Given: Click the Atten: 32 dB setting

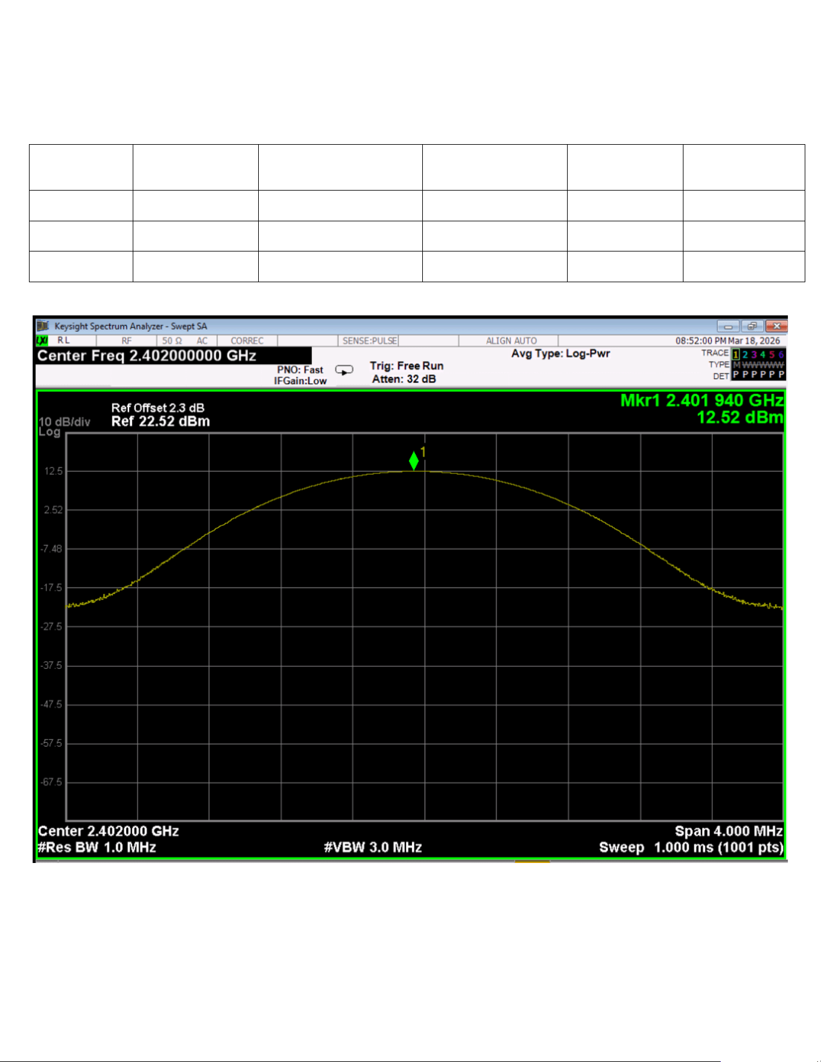Looking at the screenshot, I should [404, 379].
